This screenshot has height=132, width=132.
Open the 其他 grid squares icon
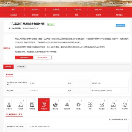point(90,105)
